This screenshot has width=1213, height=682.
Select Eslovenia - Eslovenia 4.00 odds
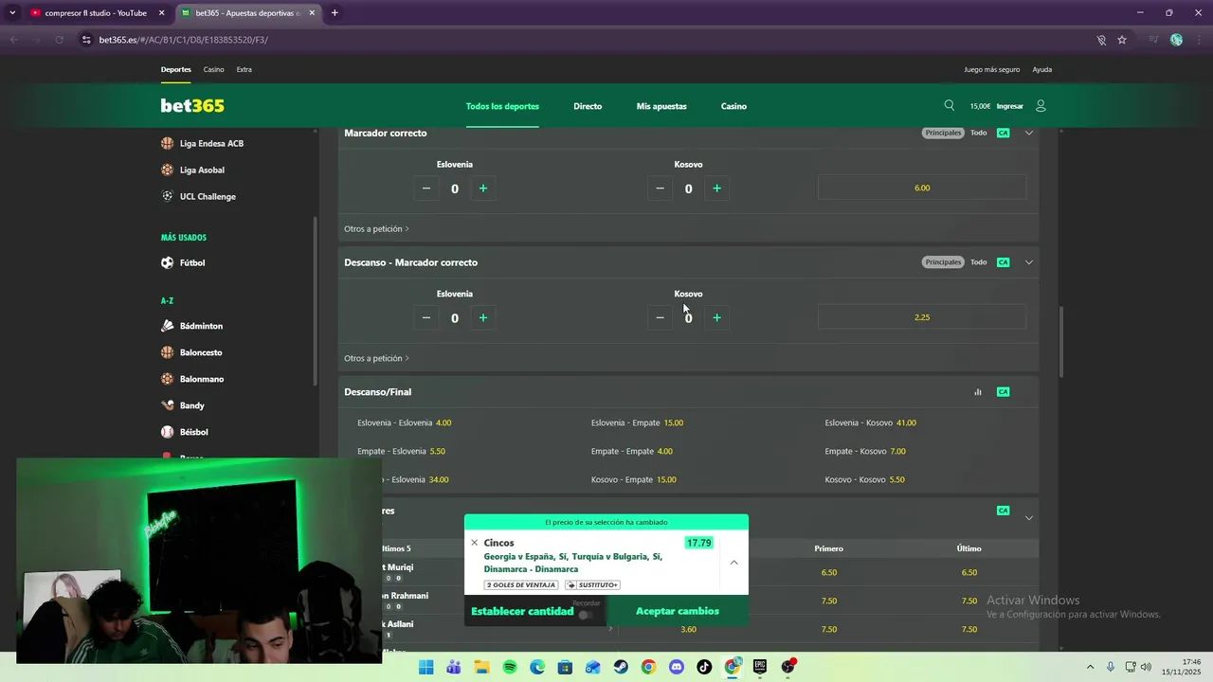click(x=405, y=423)
